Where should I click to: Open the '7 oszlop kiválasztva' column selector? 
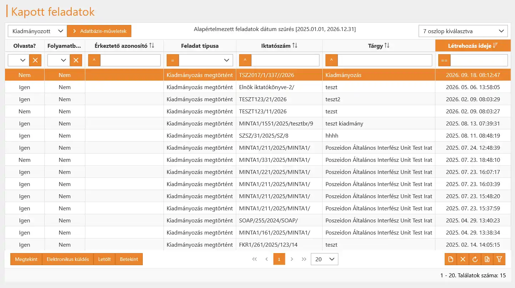(463, 31)
